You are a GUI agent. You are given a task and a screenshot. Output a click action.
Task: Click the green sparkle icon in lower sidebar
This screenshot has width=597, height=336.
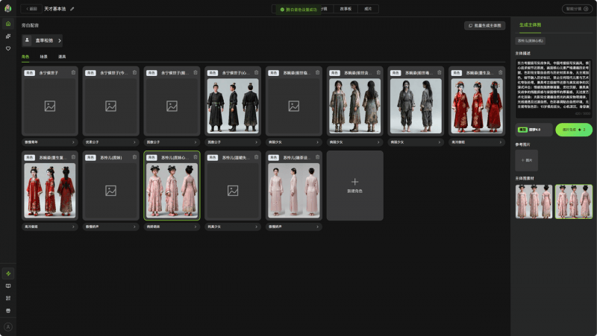click(8, 273)
